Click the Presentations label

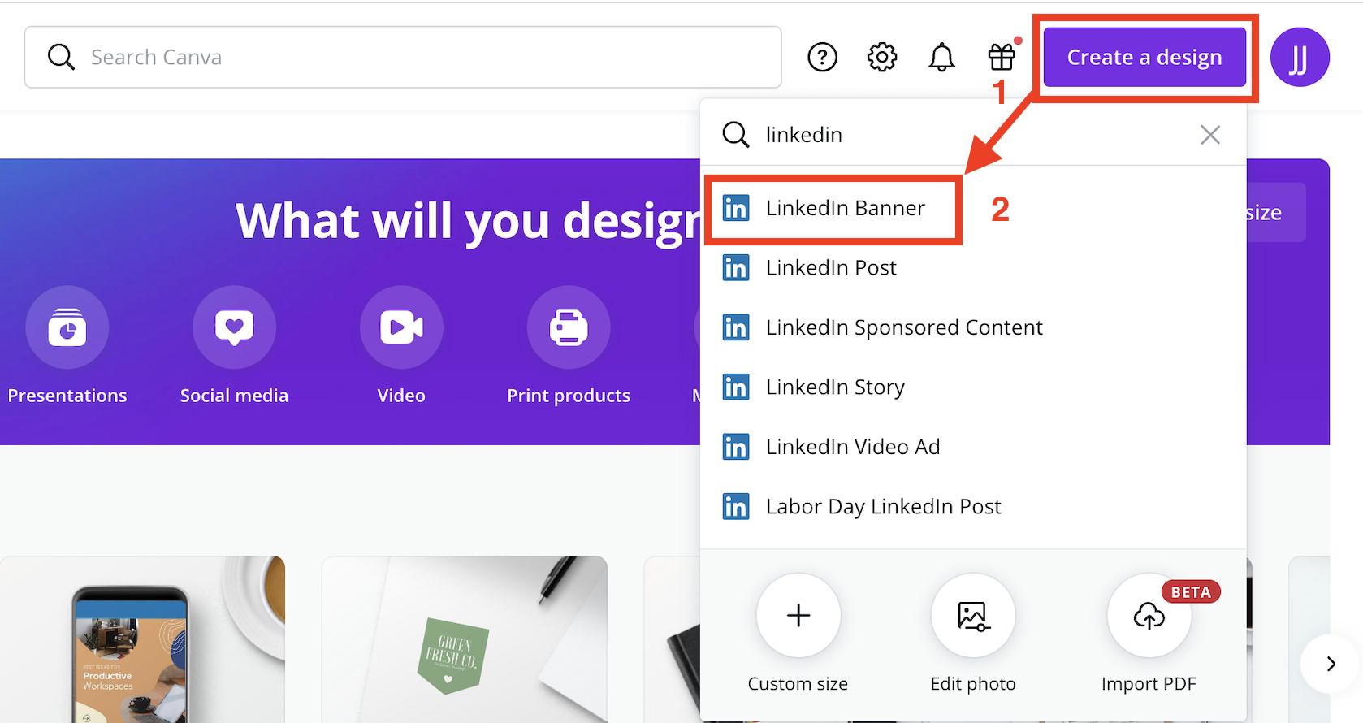click(x=67, y=396)
